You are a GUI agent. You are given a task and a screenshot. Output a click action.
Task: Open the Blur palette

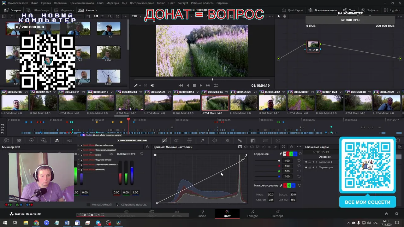tap(240, 141)
